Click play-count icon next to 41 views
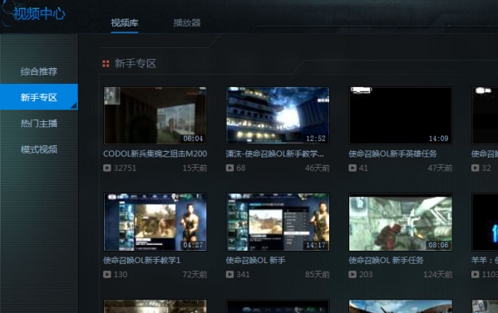 pos(353,168)
